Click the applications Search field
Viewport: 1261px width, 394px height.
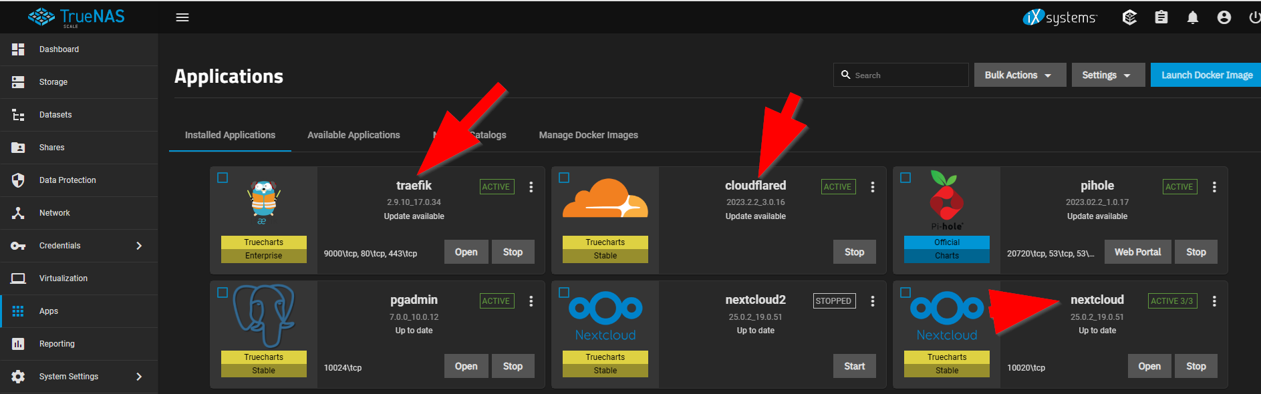[901, 75]
